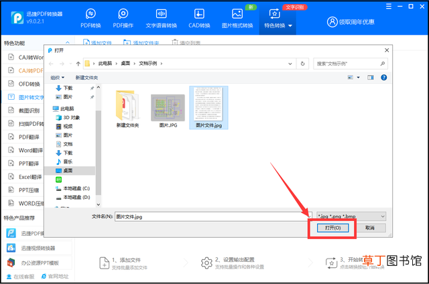Click the 打开(O) button

point(332,228)
